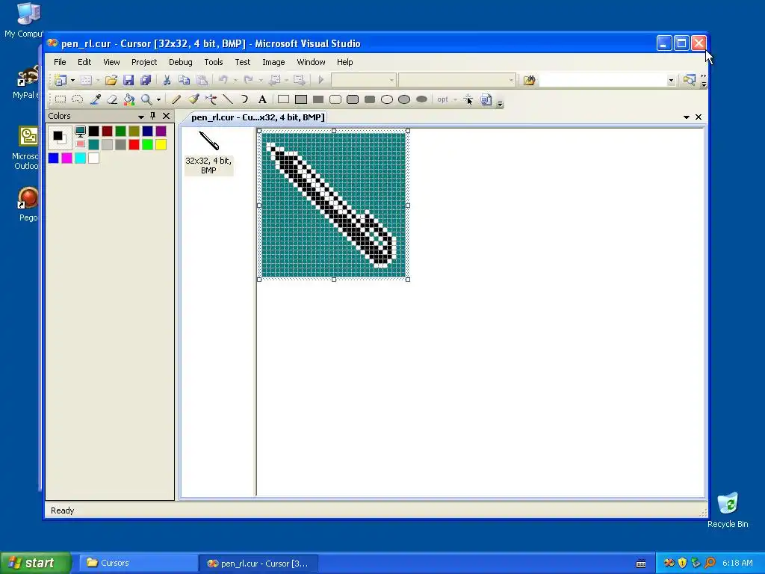Open the Magnify tool zoom dropdown arrow

158,99
